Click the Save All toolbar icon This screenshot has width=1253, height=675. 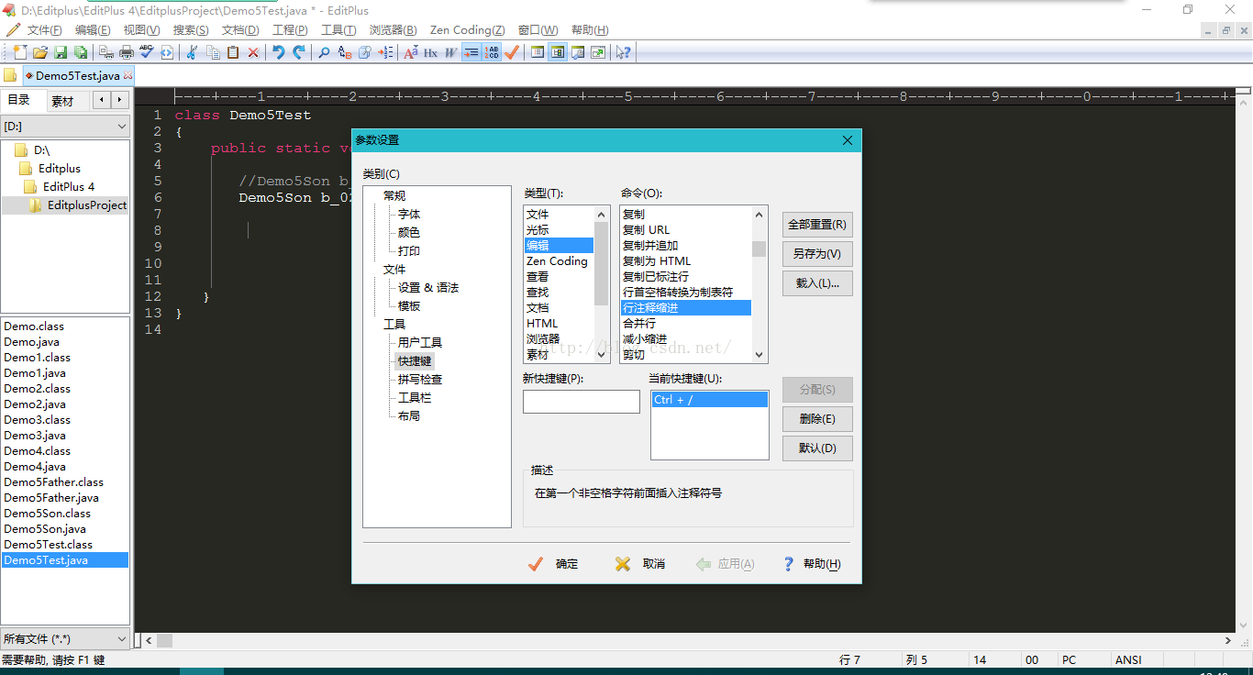coord(81,52)
